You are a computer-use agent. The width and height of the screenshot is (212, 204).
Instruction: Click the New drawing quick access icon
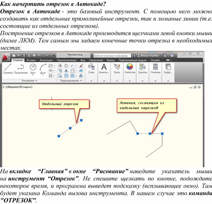coord(14,55)
